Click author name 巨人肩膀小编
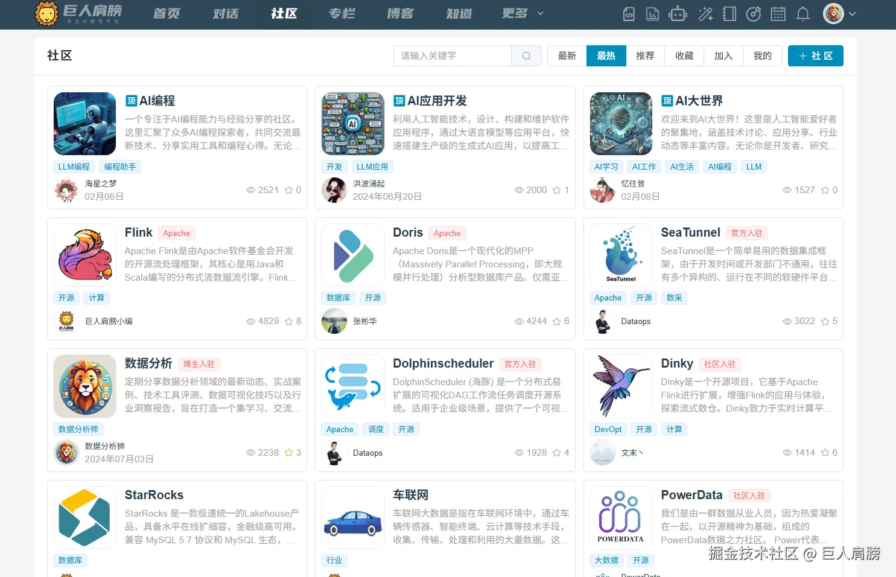The height and width of the screenshot is (577, 896). tap(109, 321)
